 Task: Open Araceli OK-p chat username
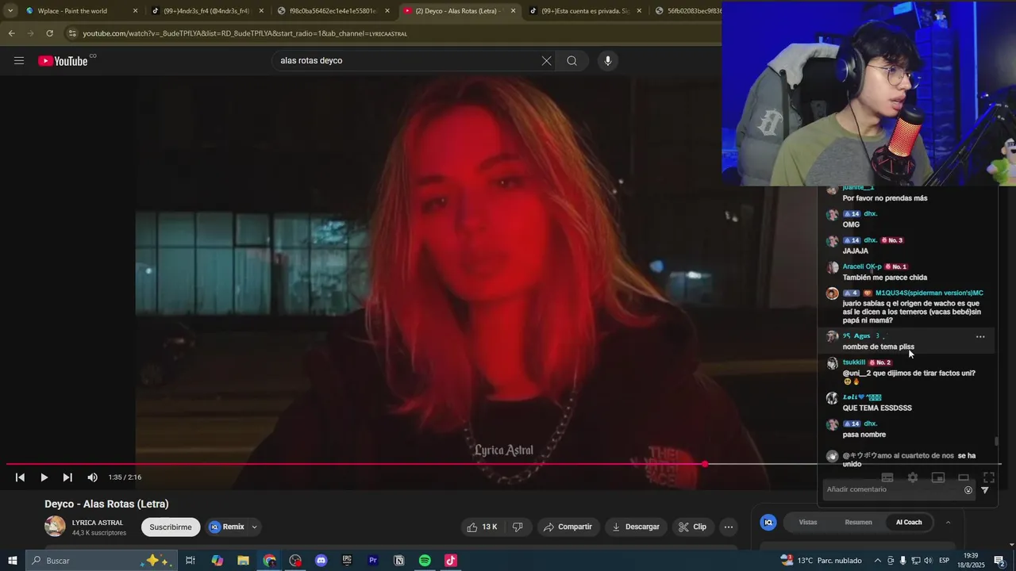(862, 266)
